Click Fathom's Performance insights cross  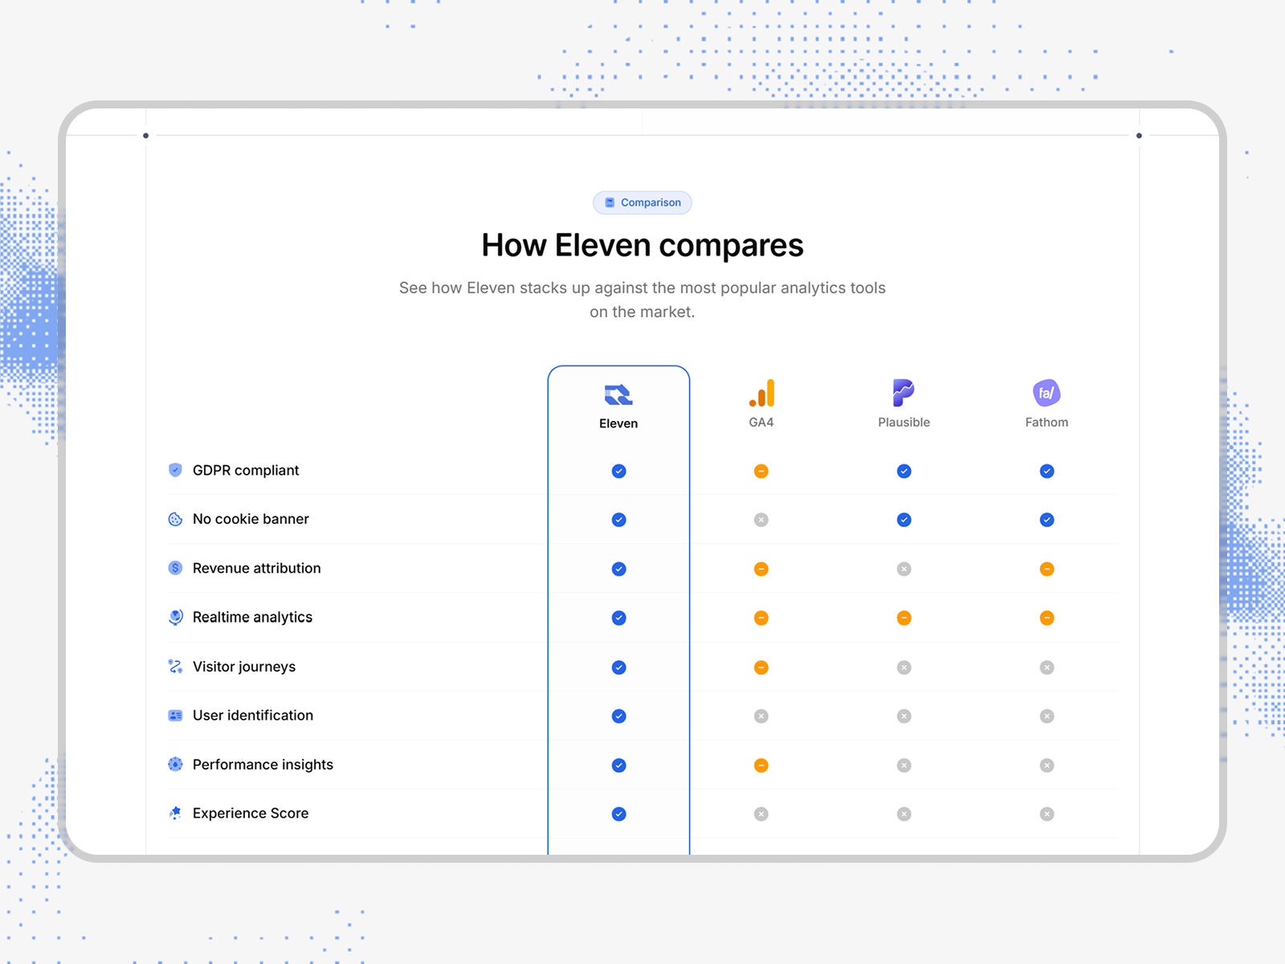[x=1046, y=766]
